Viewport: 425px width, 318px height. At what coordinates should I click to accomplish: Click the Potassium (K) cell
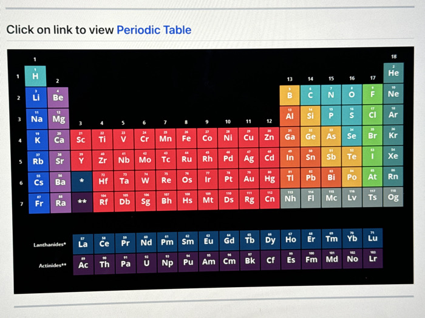(38, 140)
